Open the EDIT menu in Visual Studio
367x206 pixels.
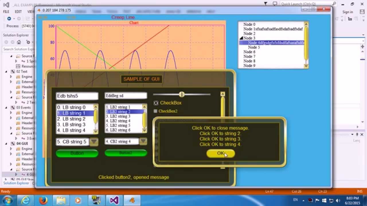(x=18, y=12)
